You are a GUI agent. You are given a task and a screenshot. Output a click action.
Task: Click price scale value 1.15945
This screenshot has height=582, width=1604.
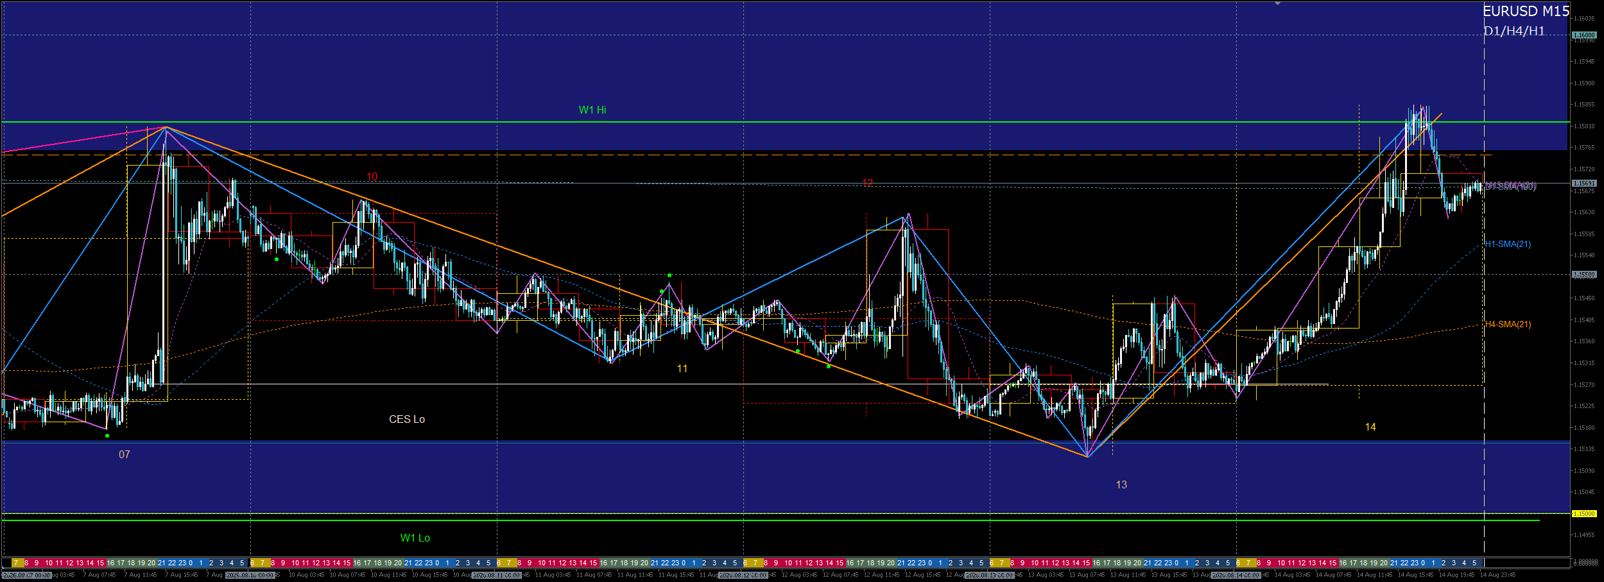(1584, 62)
